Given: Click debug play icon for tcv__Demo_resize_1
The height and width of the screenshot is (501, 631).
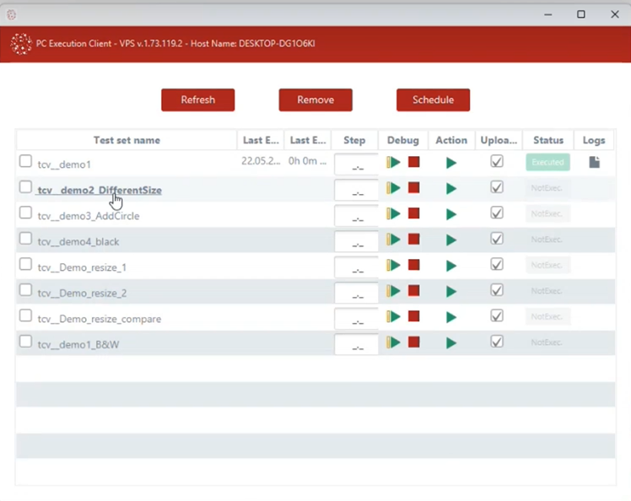Looking at the screenshot, I should pyautogui.click(x=393, y=266).
